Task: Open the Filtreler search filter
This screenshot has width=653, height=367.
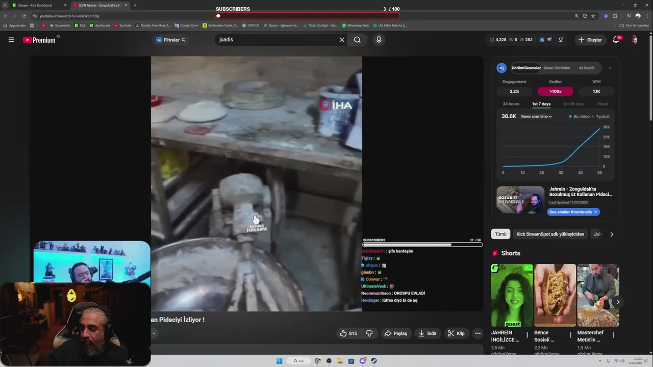Action: [x=171, y=40]
